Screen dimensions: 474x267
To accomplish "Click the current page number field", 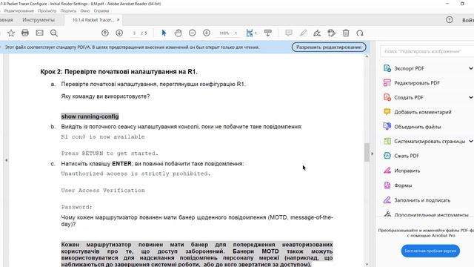I will [x=134, y=33].
